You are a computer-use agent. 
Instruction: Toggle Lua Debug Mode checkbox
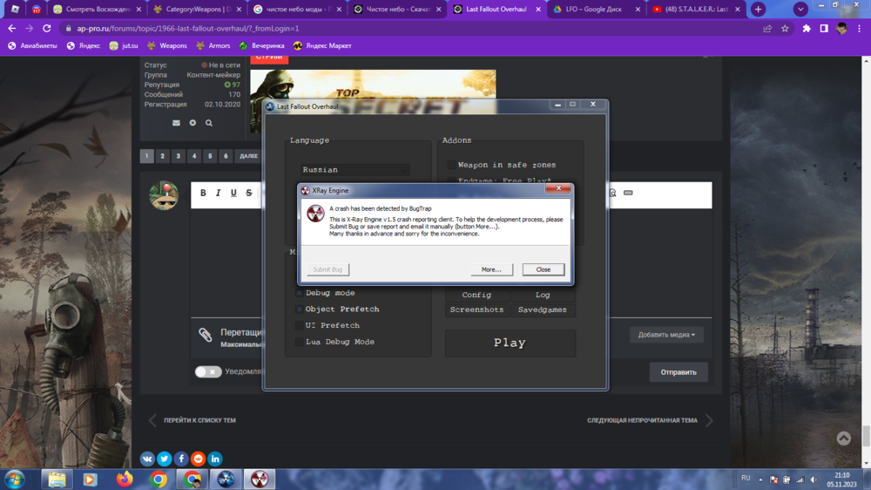pyautogui.click(x=300, y=342)
